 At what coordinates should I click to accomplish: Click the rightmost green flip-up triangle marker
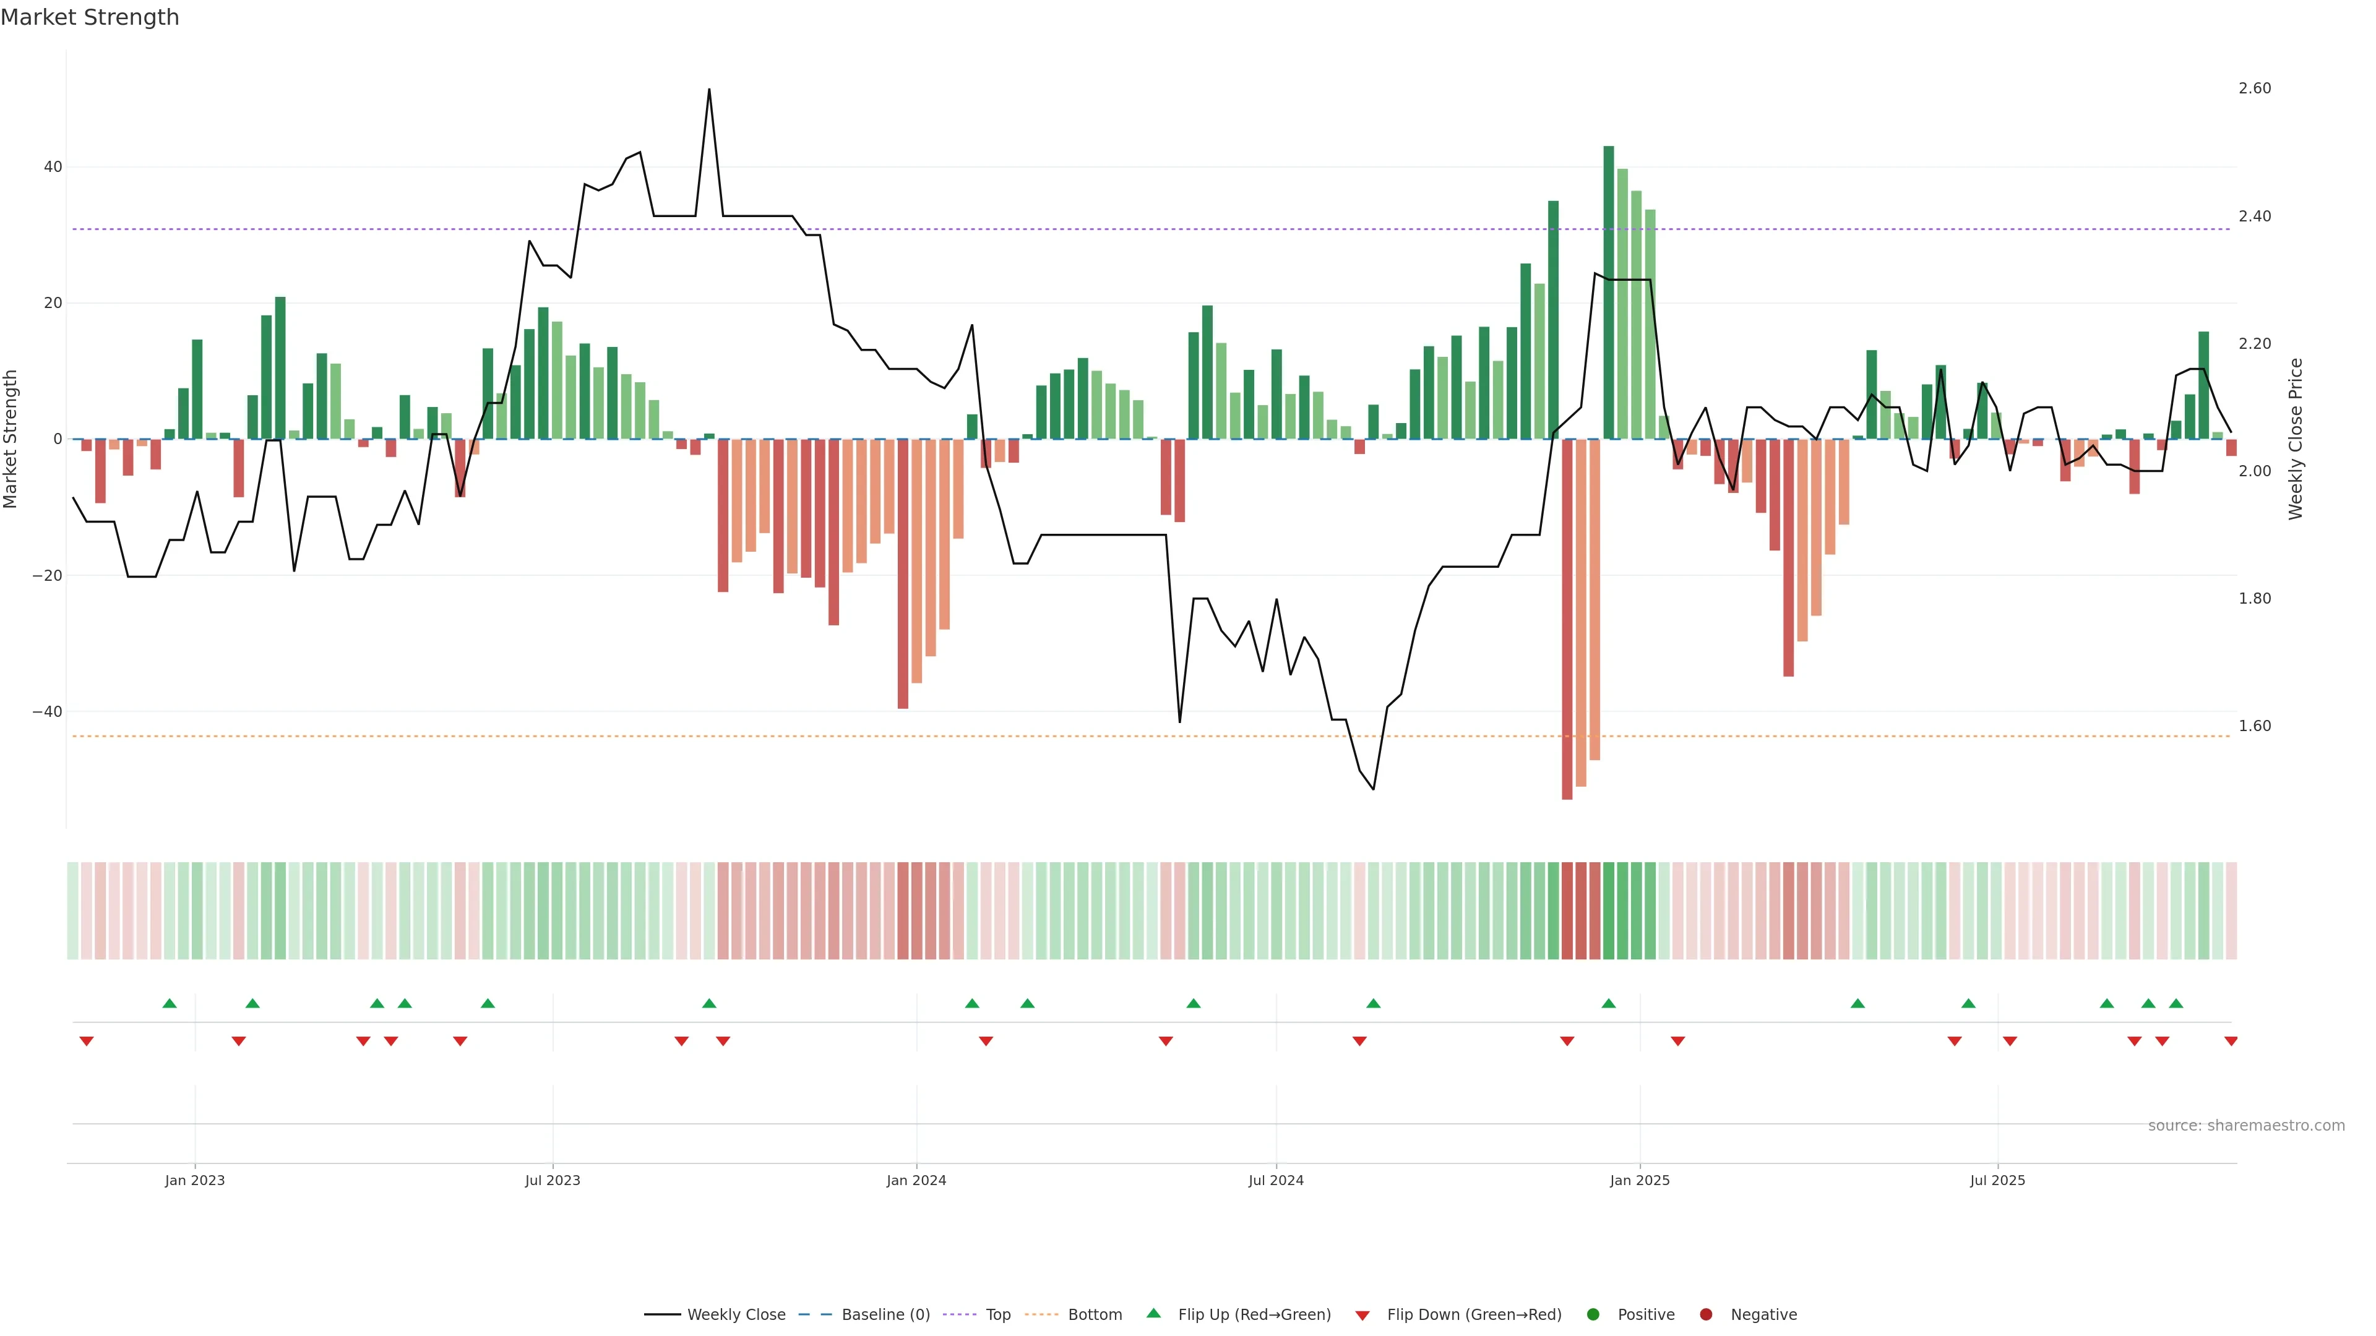click(2176, 1003)
